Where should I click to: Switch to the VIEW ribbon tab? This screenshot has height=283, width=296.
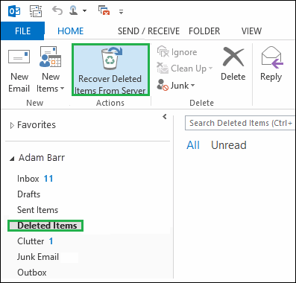251,31
